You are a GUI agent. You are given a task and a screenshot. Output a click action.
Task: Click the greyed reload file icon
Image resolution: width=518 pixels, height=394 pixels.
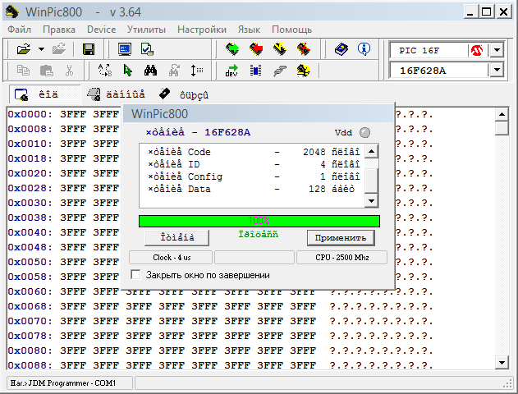pos(59,49)
